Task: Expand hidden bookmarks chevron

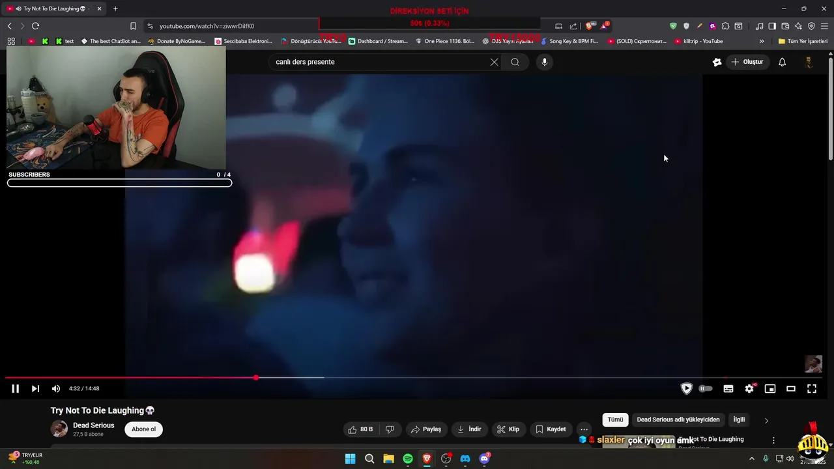Action: point(762,41)
